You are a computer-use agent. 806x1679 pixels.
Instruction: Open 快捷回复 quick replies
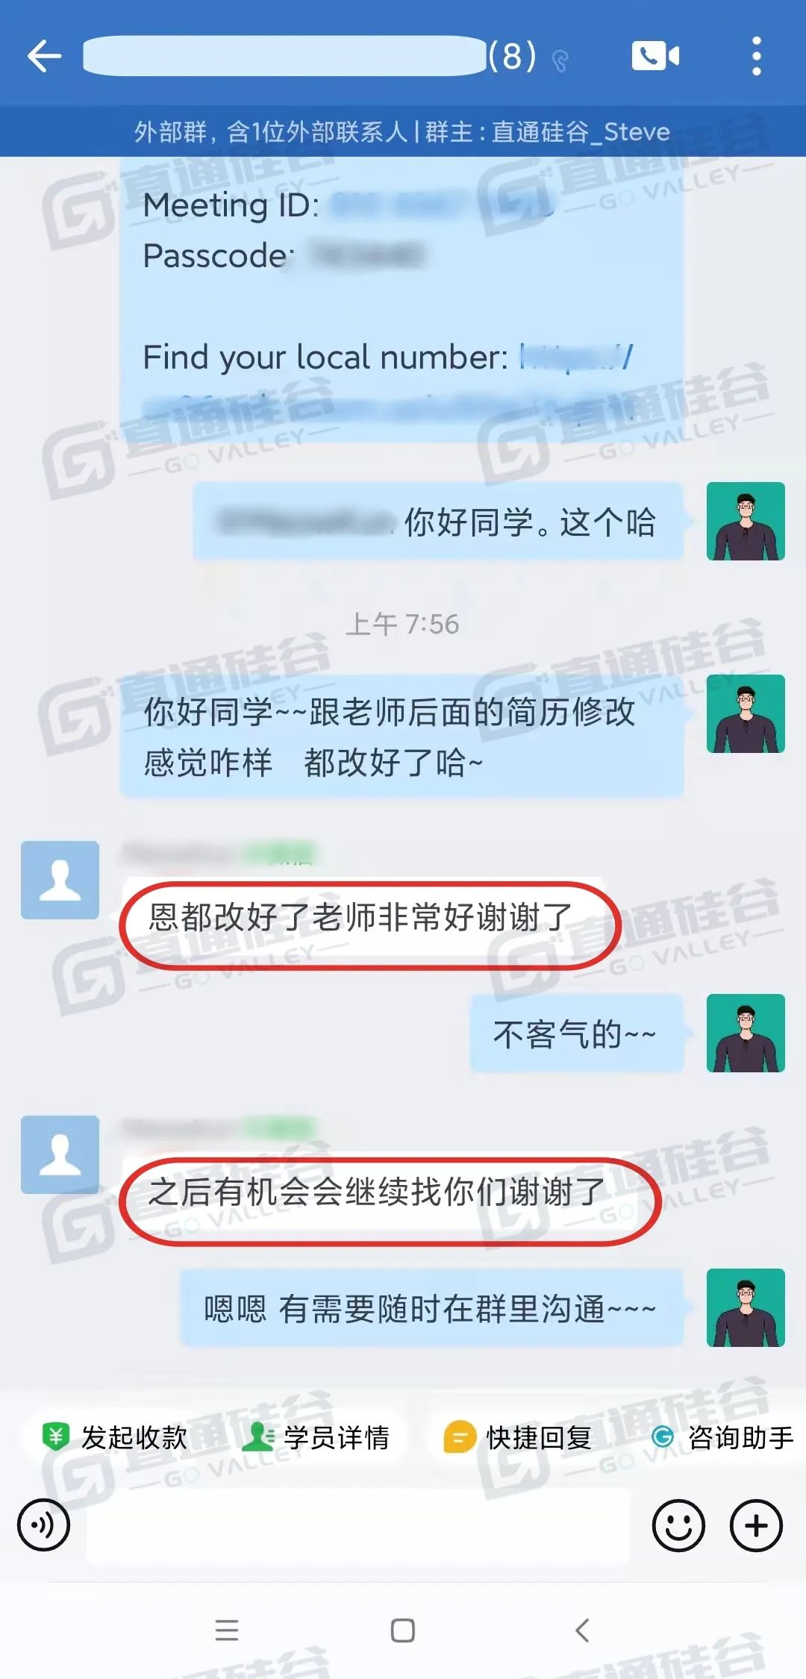[x=518, y=1436]
